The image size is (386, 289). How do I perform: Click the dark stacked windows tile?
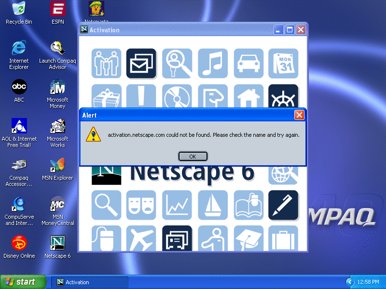[x=177, y=238]
